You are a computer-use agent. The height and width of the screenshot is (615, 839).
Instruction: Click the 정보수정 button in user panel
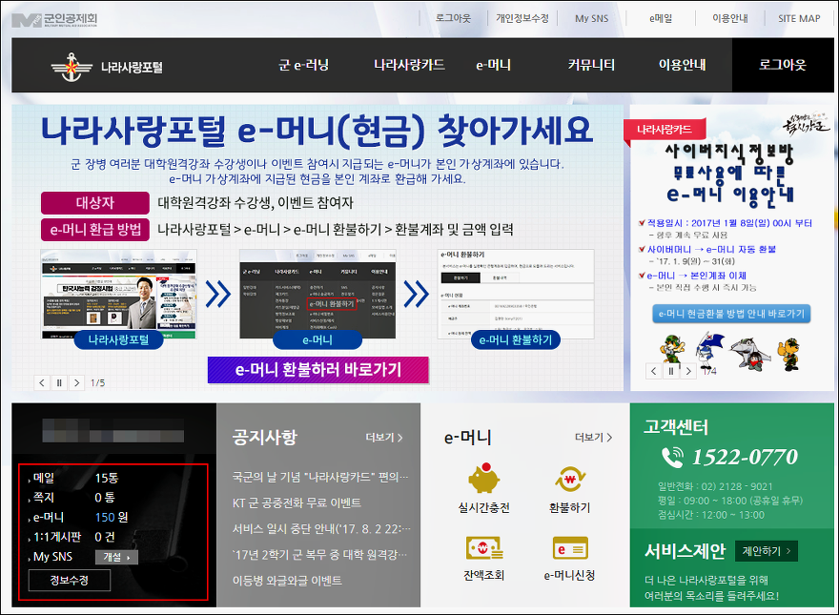pyautogui.click(x=70, y=581)
